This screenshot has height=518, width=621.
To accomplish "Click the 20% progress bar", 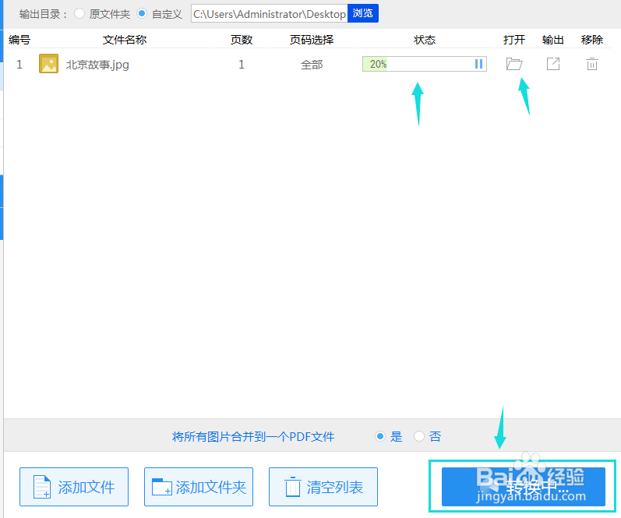I will (424, 64).
